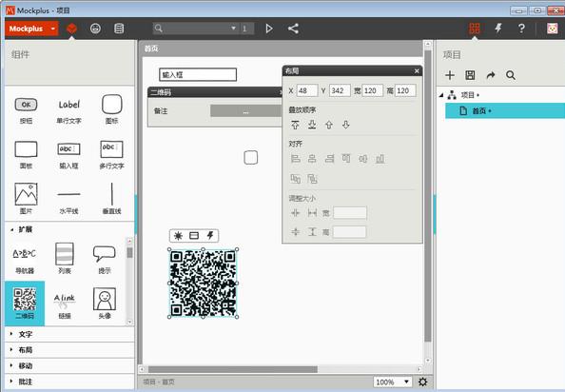Open the icon library smiley tab
565x392 pixels.
coord(95,29)
